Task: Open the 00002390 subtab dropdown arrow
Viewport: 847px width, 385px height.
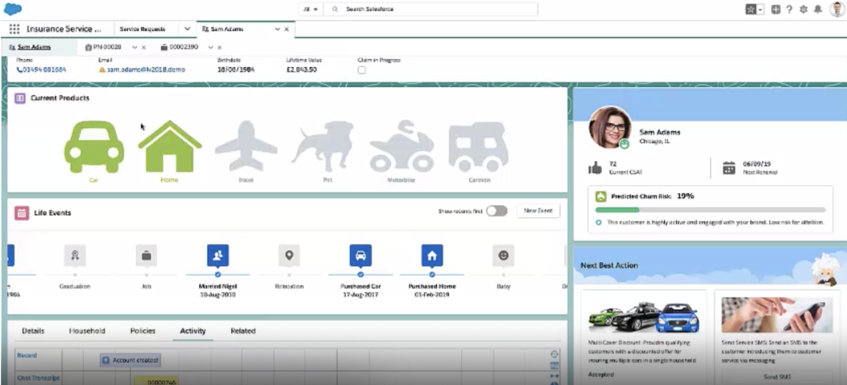Action: point(210,47)
